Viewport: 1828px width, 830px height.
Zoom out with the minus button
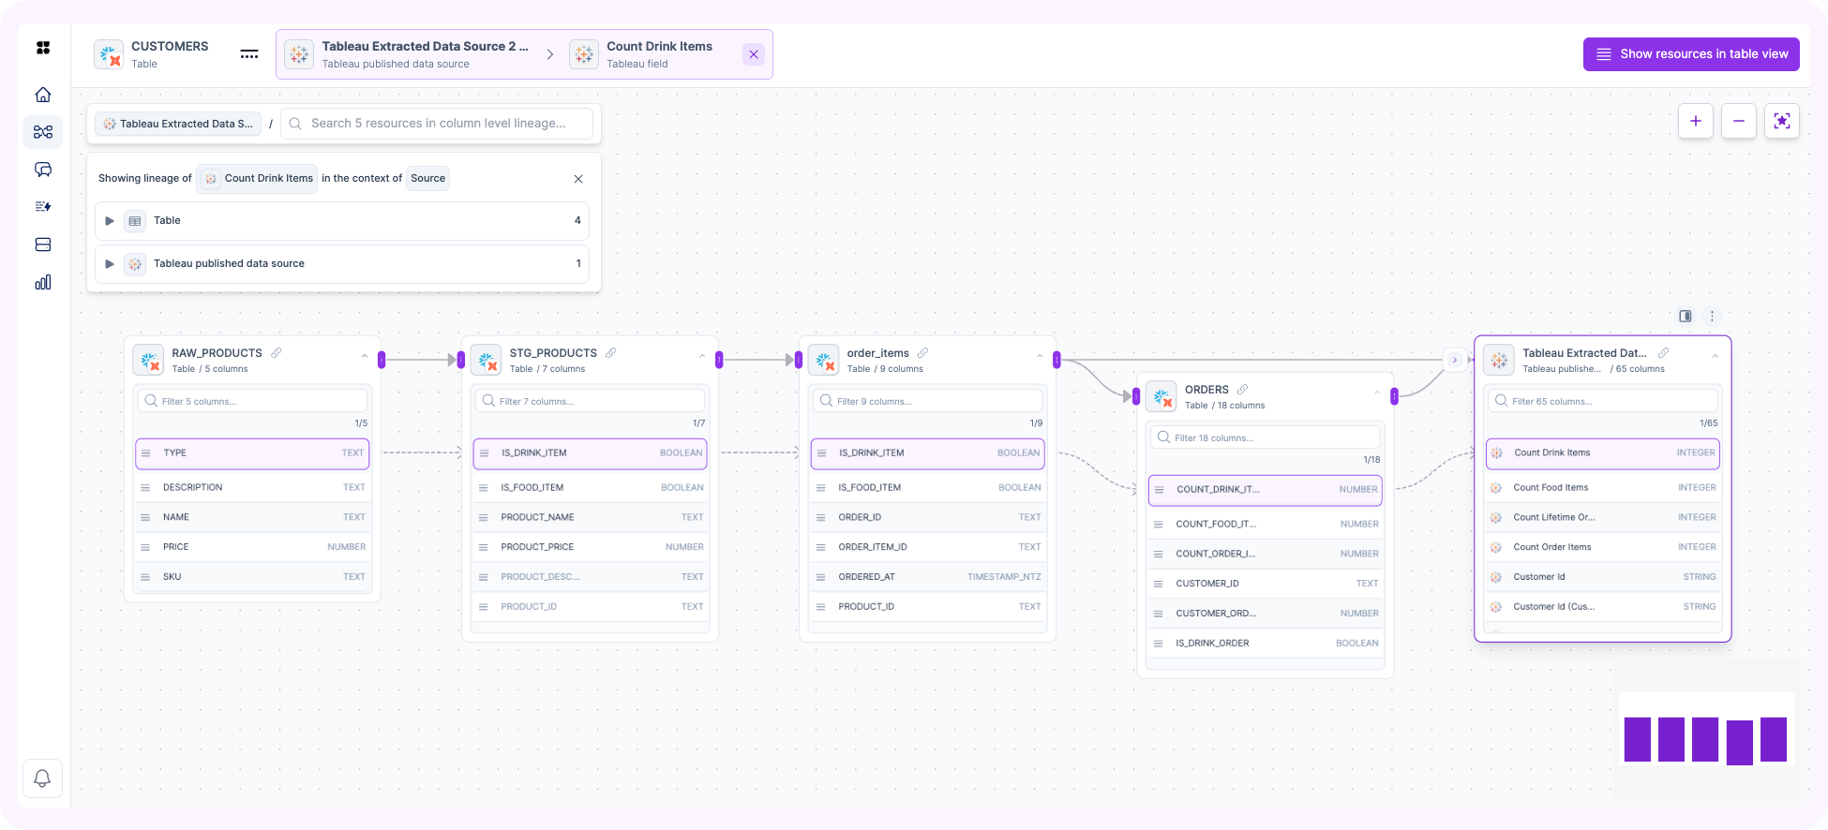click(1738, 121)
